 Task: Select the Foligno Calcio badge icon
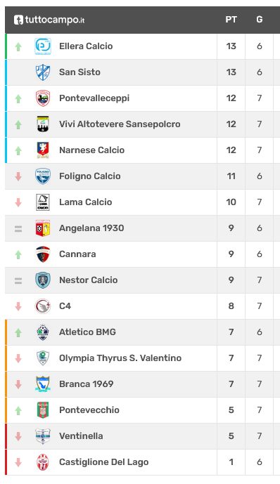coord(43,176)
